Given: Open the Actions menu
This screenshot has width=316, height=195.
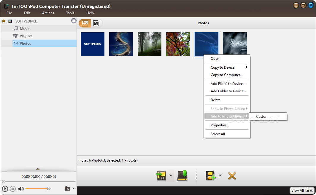Looking at the screenshot, I should pos(48,13).
